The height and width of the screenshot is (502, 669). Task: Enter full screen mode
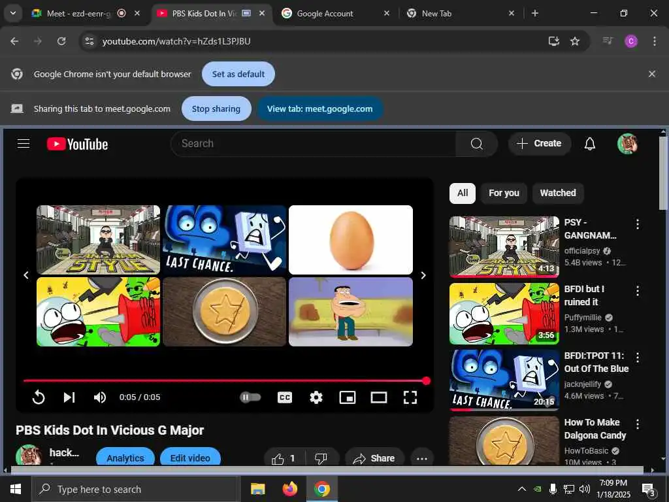point(410,397)
